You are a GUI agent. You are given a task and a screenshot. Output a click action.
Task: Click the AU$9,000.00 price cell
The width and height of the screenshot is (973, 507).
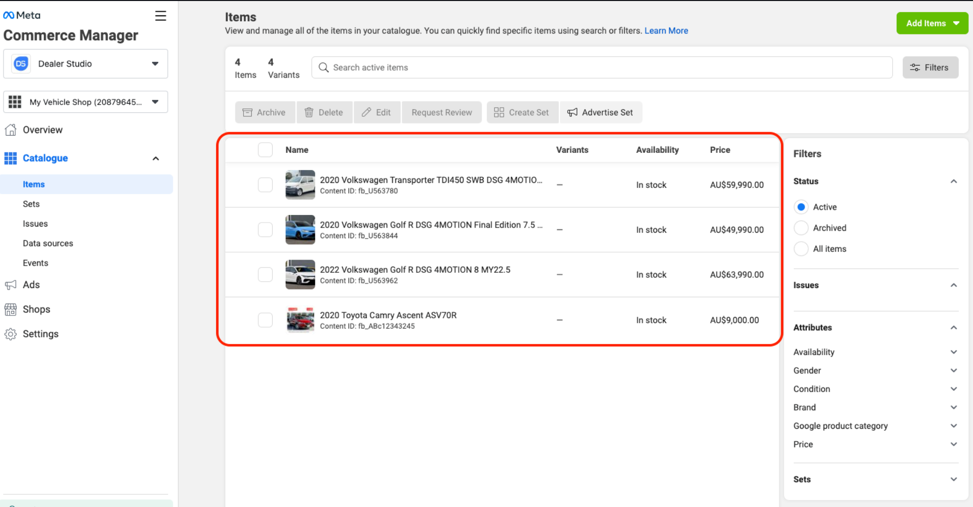point(734,320)
